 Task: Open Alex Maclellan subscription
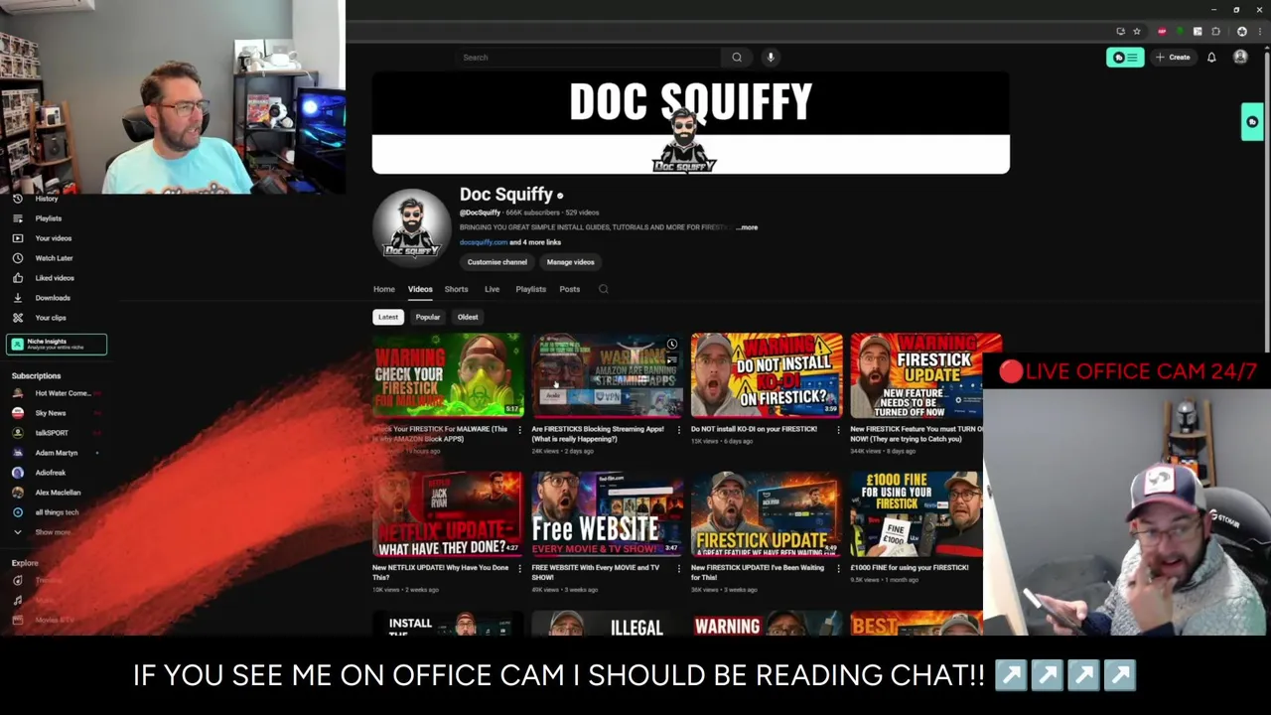[x=56, y=493]
